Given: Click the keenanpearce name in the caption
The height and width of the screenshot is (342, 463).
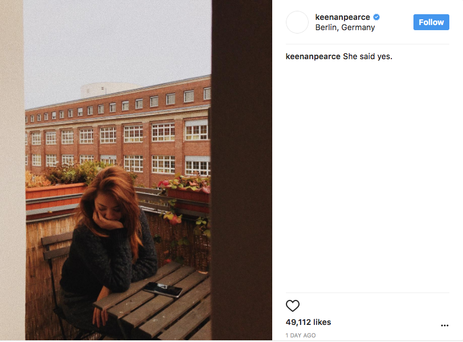Looking at the screenshot, I should (313, 56).
